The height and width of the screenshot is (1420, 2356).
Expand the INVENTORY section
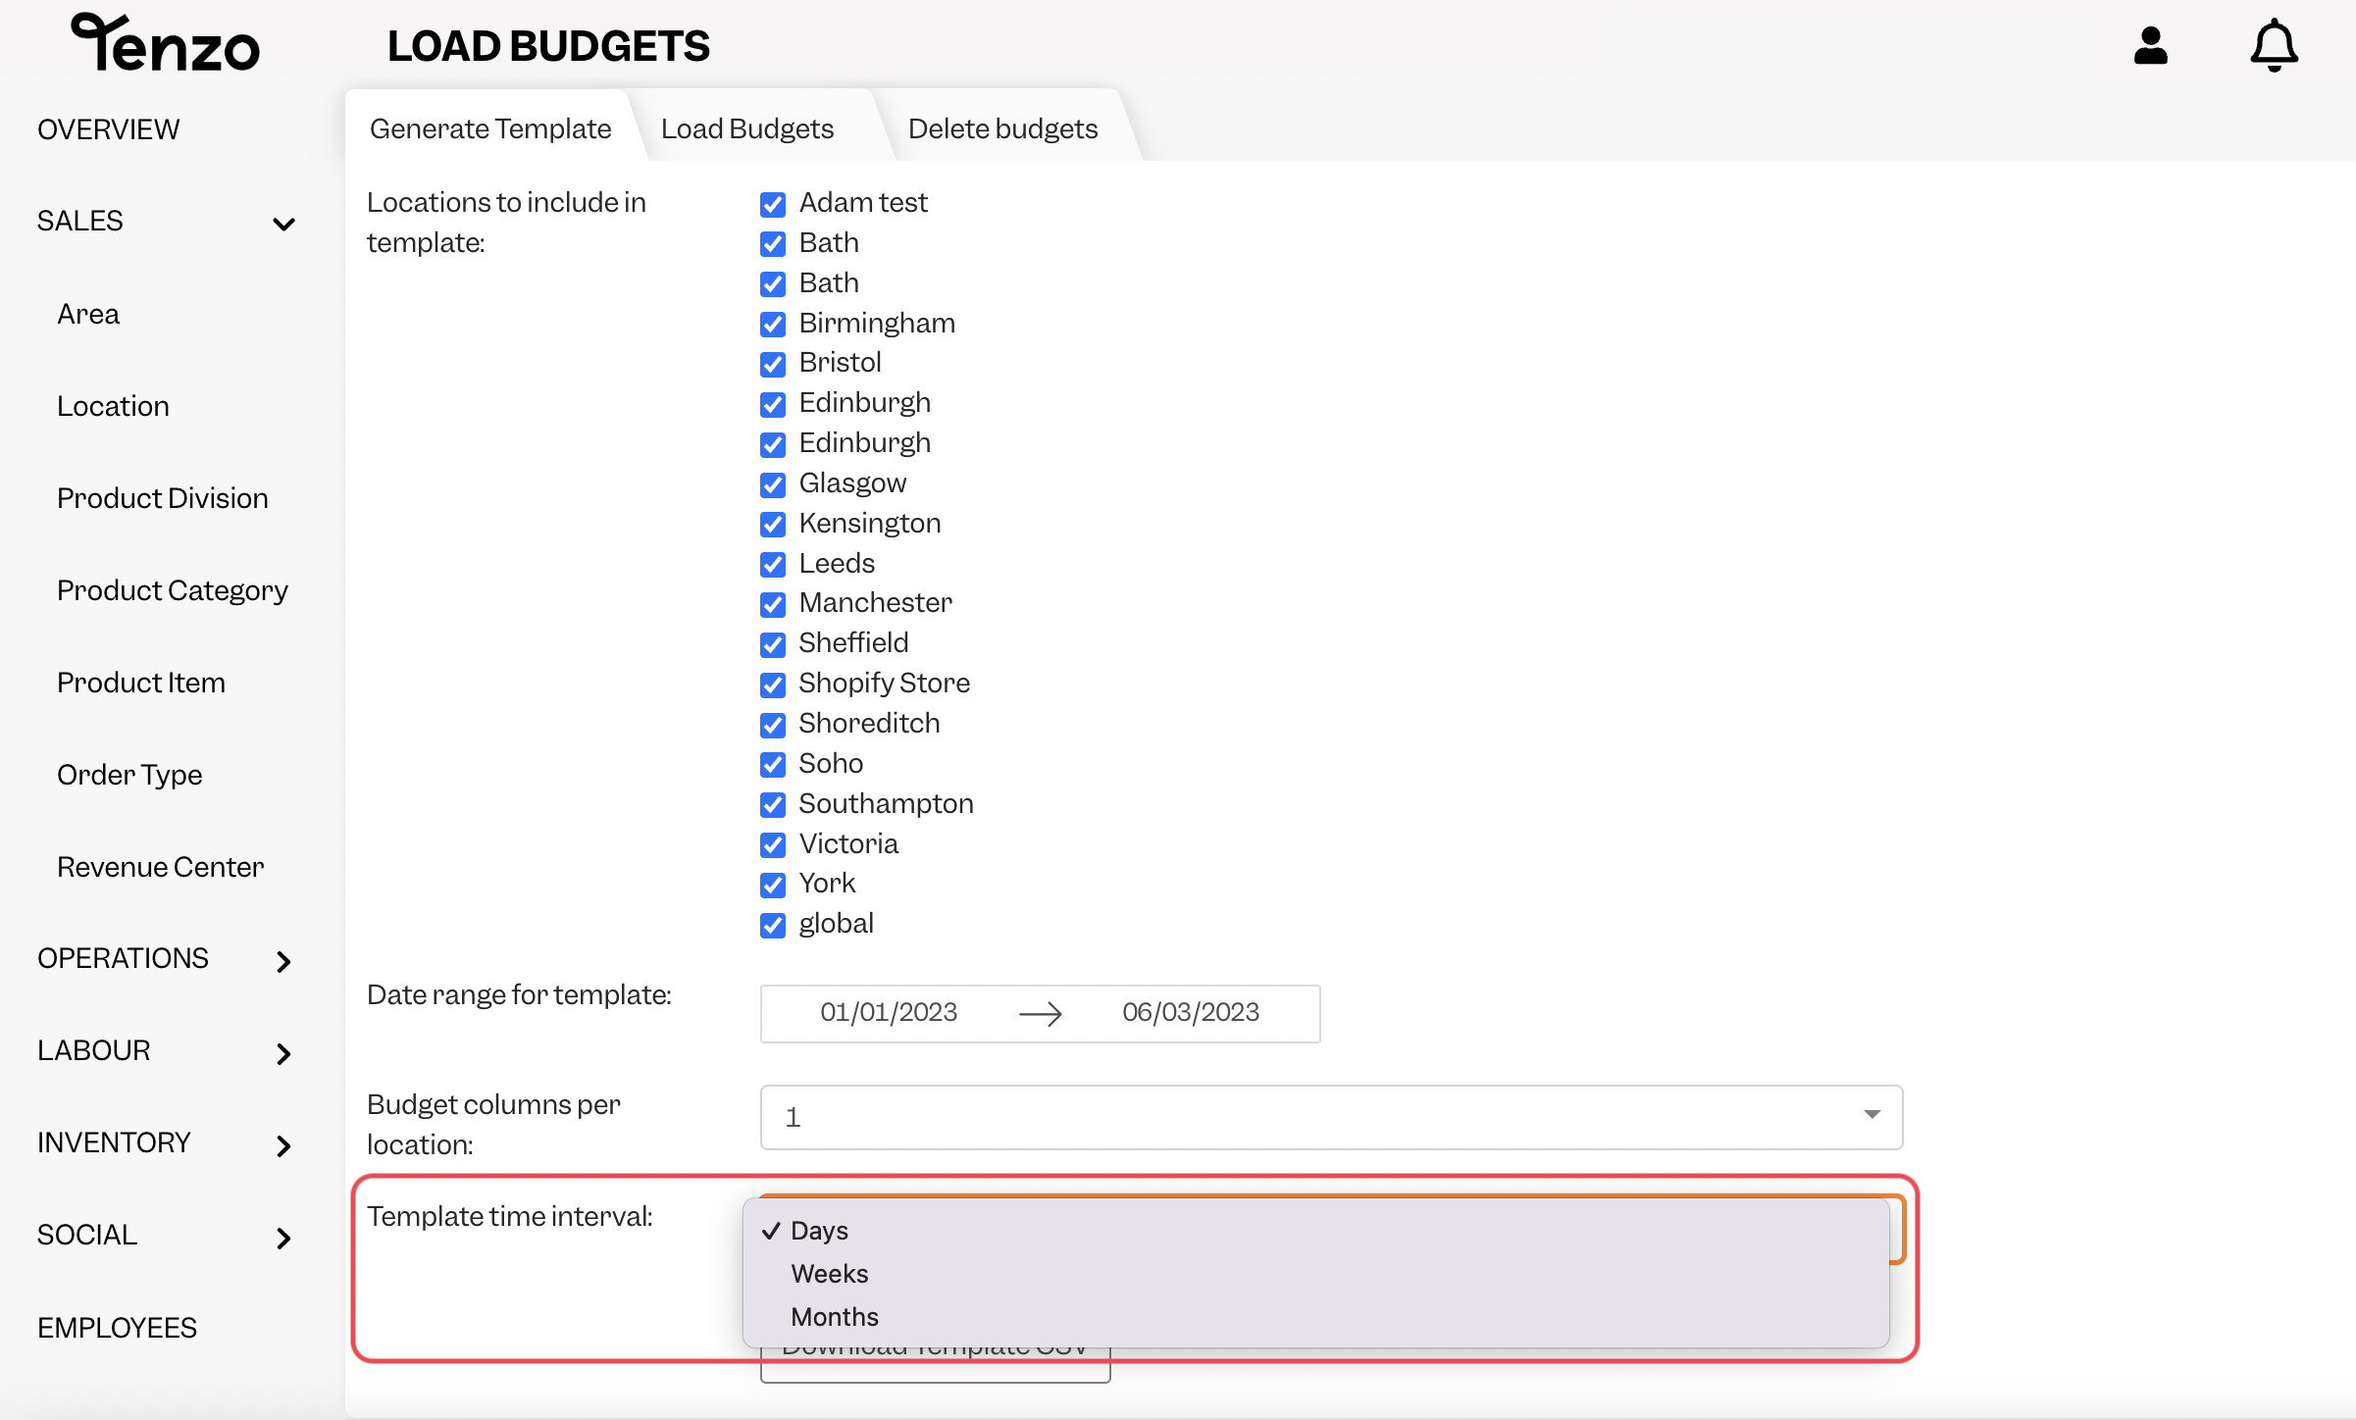pyautogui.click(x=283, y=1145)
